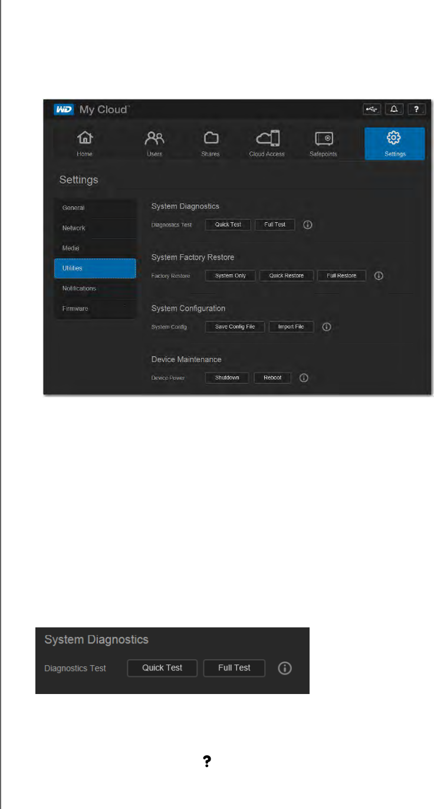Select the Settings tab

pyautogui.click(x=394, y=144)
